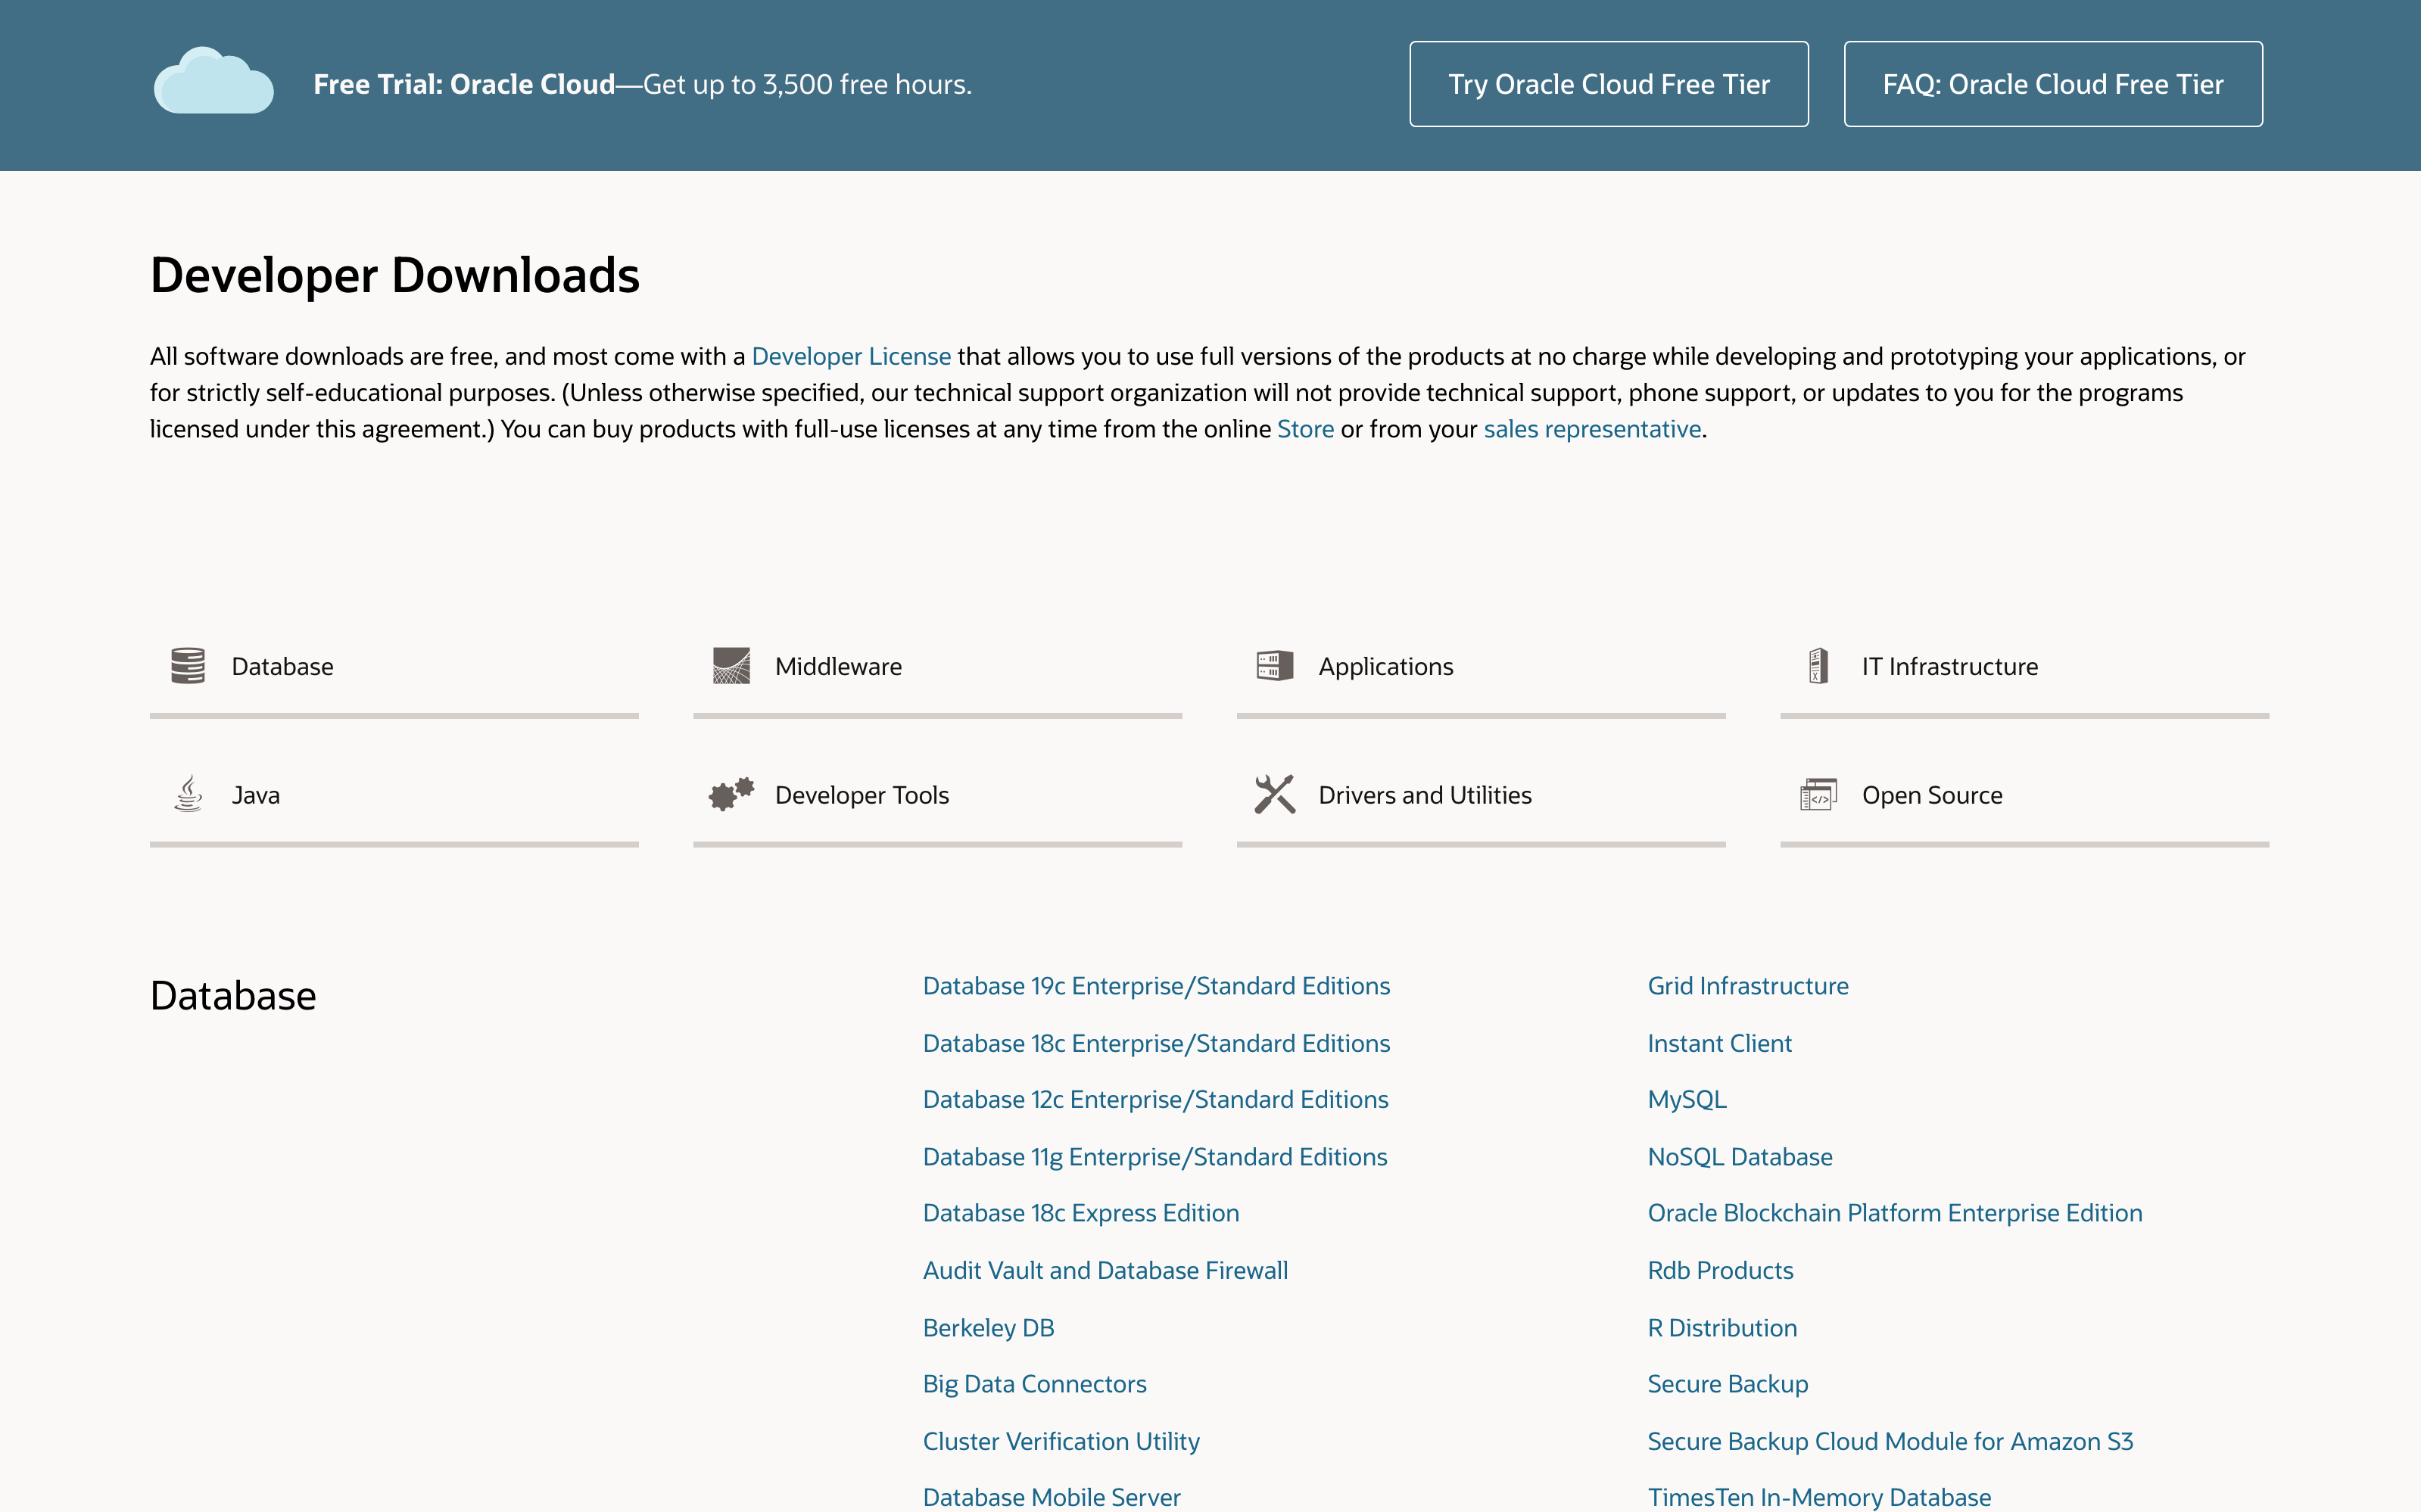Open Database Mobile Server link

1051,1497
